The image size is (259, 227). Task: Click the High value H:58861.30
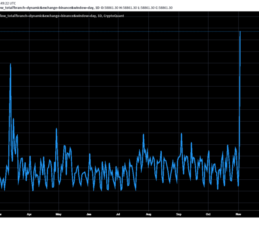tap(128, 8)
